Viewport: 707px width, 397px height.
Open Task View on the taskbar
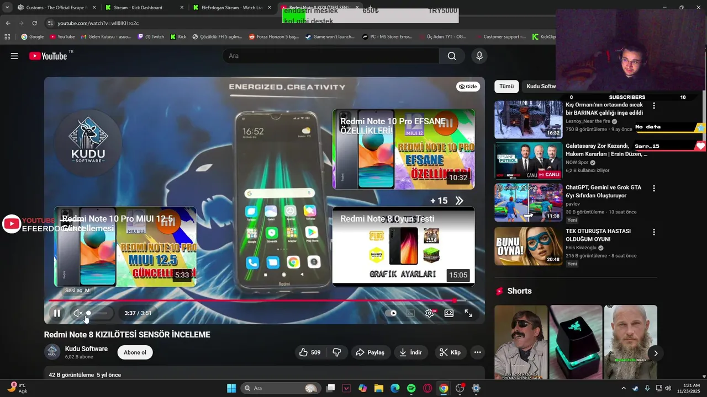pos(330,388)
